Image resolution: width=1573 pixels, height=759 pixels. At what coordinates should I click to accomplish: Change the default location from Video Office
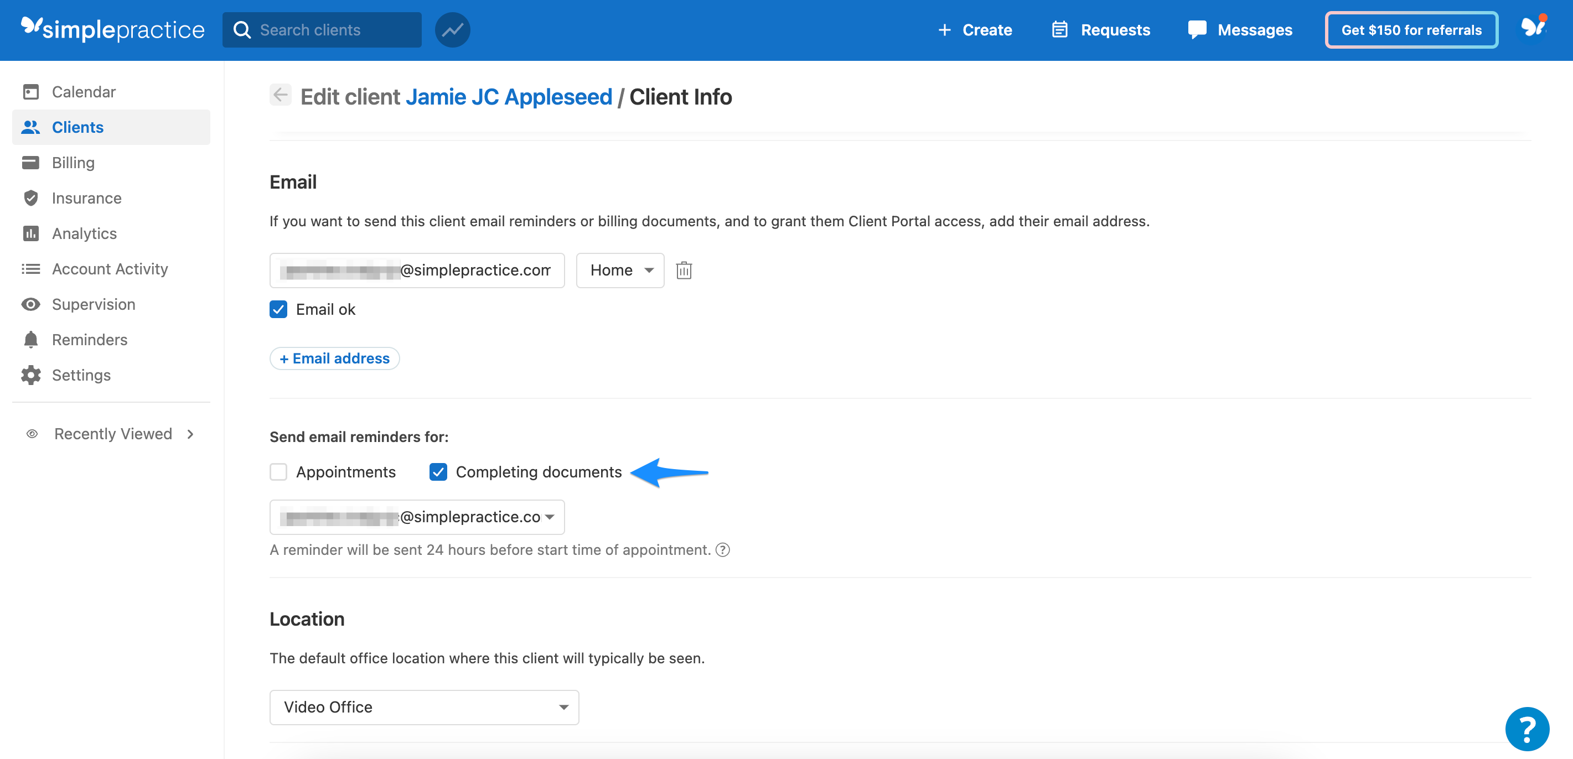(423, 707)
